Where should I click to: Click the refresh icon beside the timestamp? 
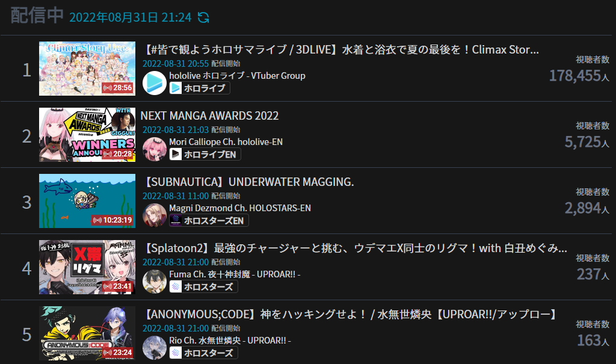click(203, 17)
